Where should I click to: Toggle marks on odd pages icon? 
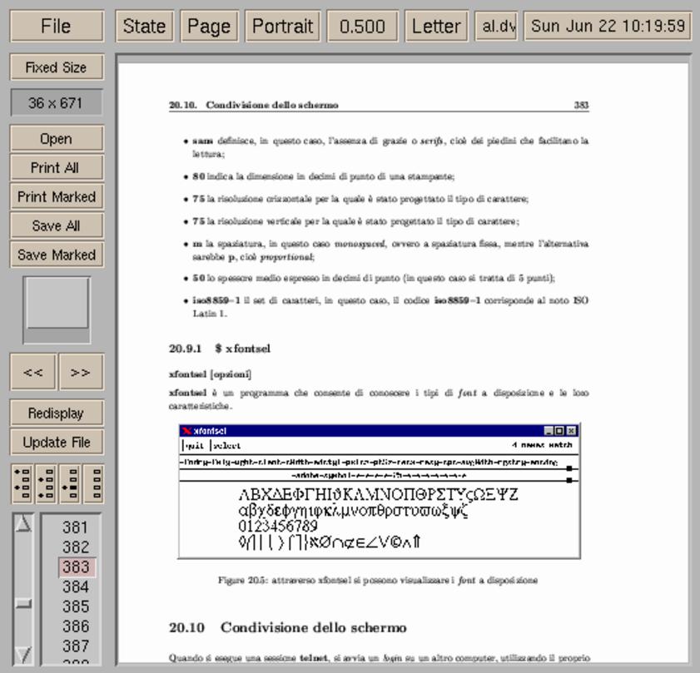[x=23, y=484]
